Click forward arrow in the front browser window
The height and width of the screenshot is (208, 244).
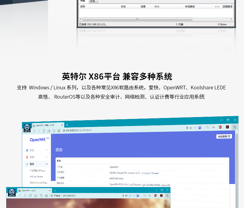pos(25,196)
